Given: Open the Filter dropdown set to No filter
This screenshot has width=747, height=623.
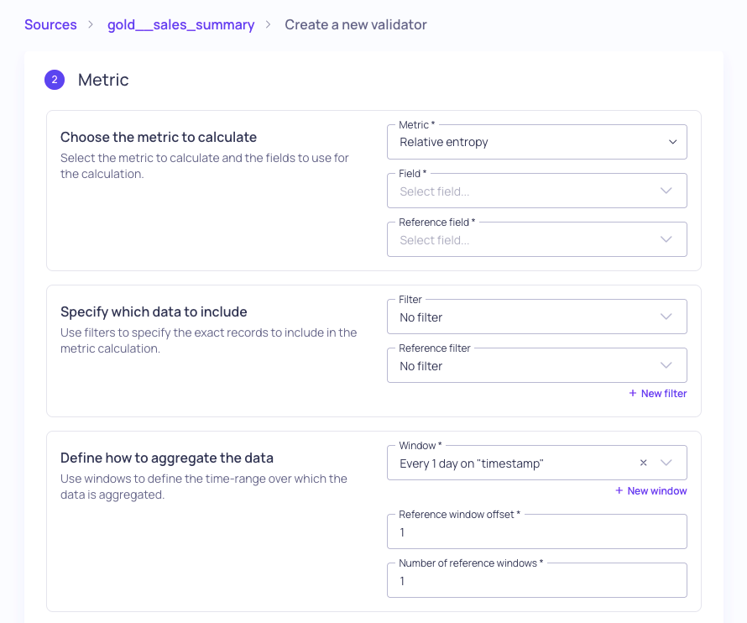Looking at the screenshot, I should [x=537, y=317].
